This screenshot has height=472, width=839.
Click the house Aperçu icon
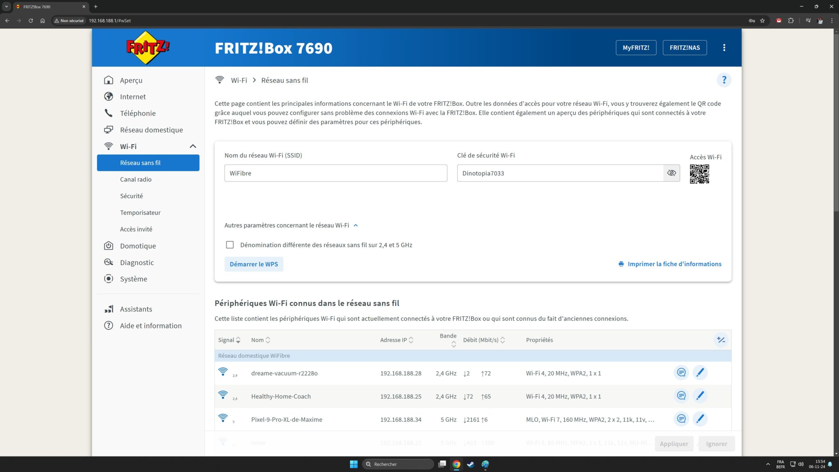click(109, 80)
